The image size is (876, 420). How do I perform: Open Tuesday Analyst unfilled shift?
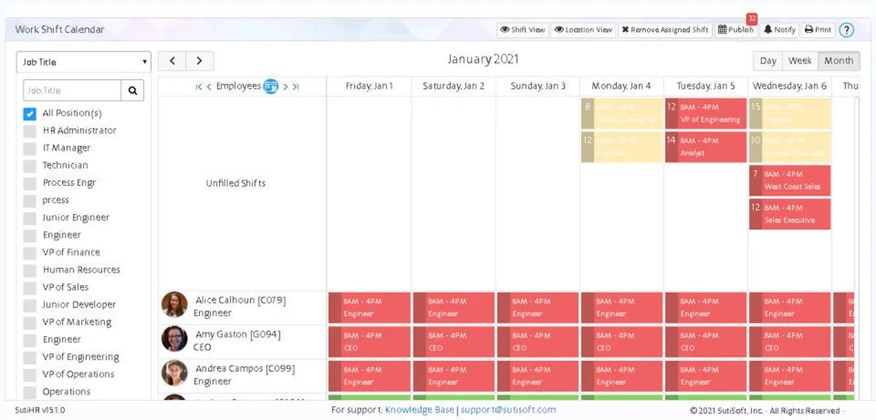(x=705, y=147)
